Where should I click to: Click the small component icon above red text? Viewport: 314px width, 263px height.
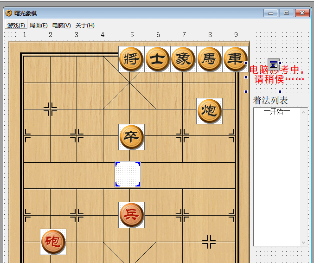tap(274, 64)
